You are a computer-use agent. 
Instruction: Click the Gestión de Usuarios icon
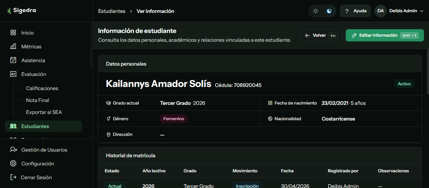[13, 150]
